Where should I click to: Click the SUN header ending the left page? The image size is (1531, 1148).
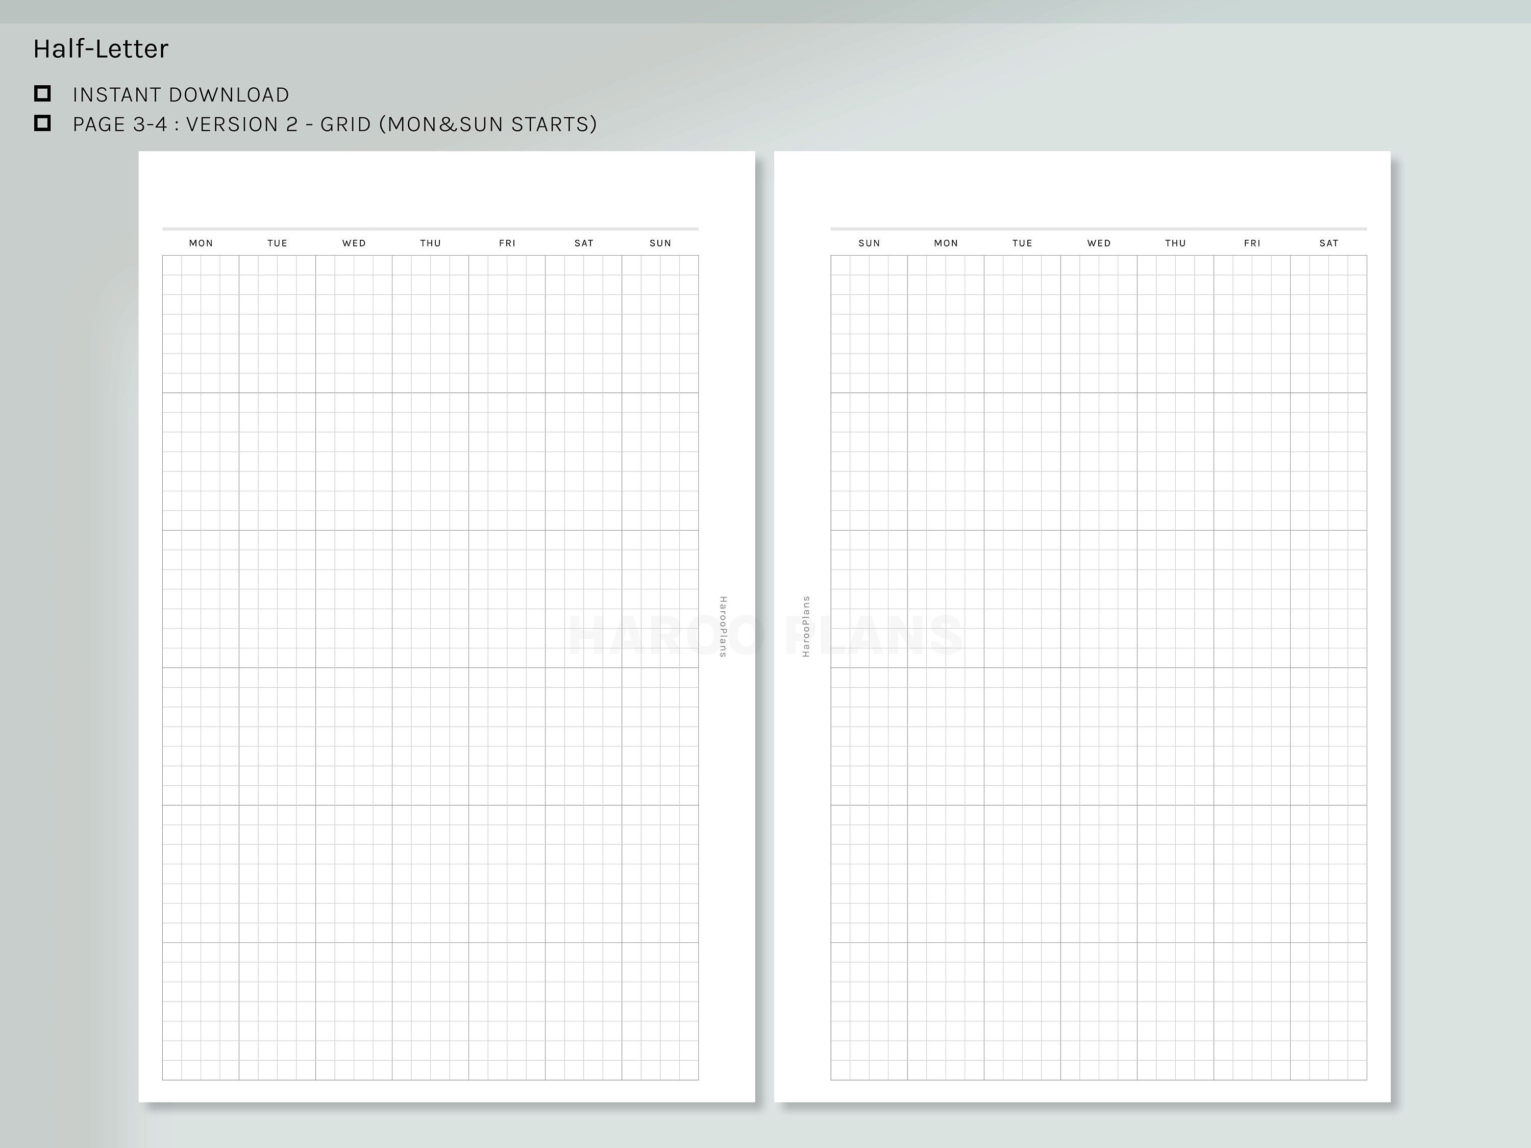[x=659, y=243]
